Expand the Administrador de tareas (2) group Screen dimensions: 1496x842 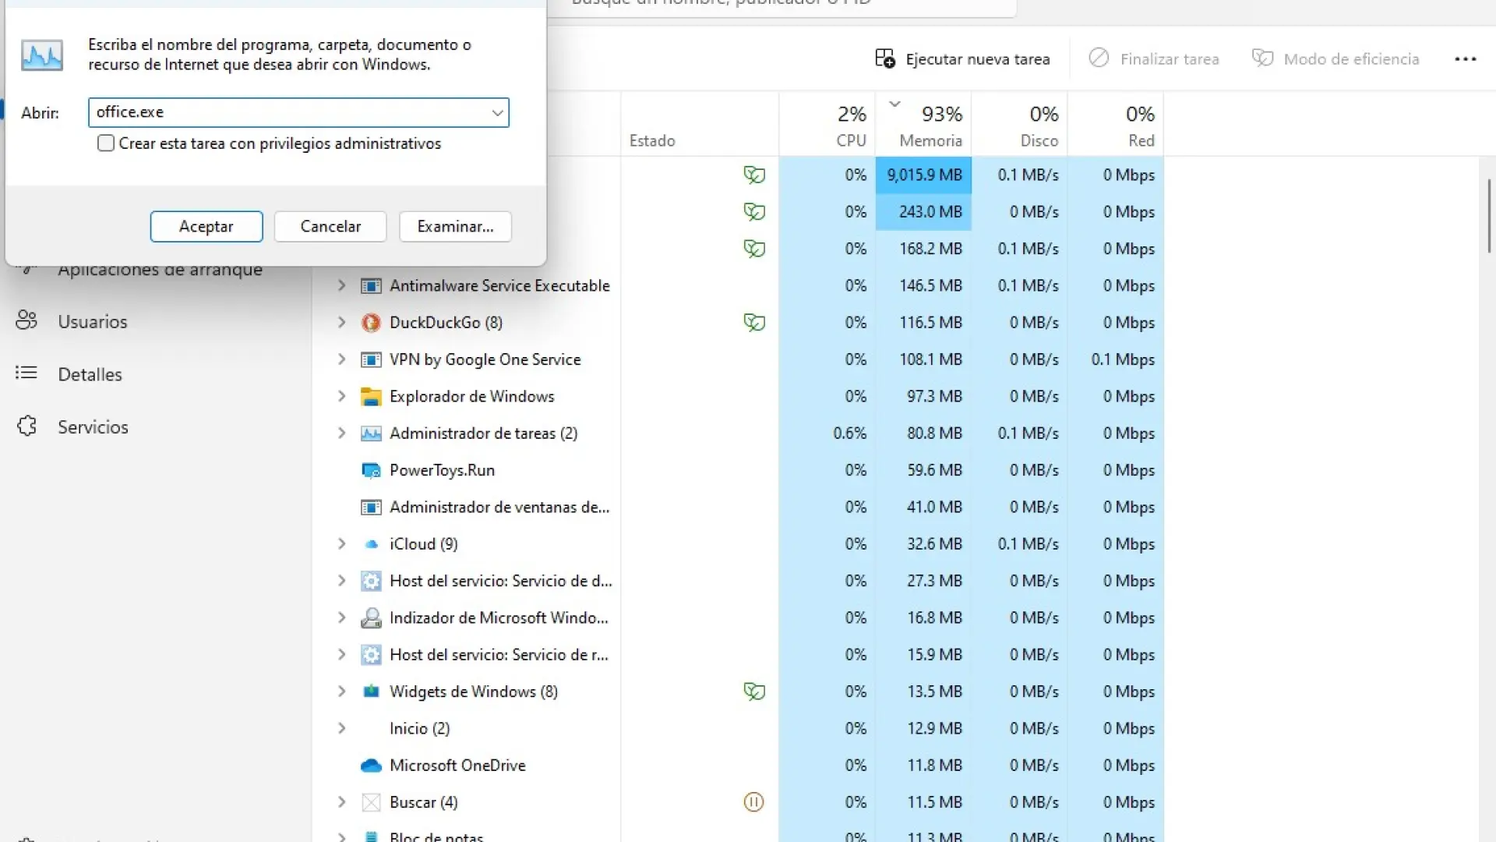(341, 433)
